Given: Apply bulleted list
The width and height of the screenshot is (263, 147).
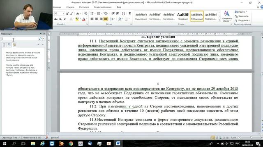Looking at the screenshot, I should click(x=92, y=13).
